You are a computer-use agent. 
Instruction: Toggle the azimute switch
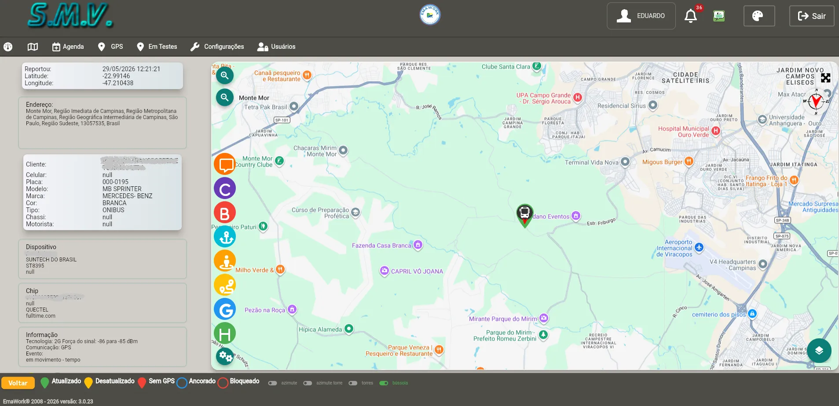[273, 383]
